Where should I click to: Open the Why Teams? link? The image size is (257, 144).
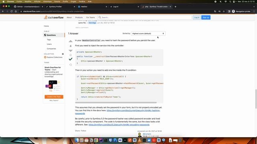pos(54,100)
